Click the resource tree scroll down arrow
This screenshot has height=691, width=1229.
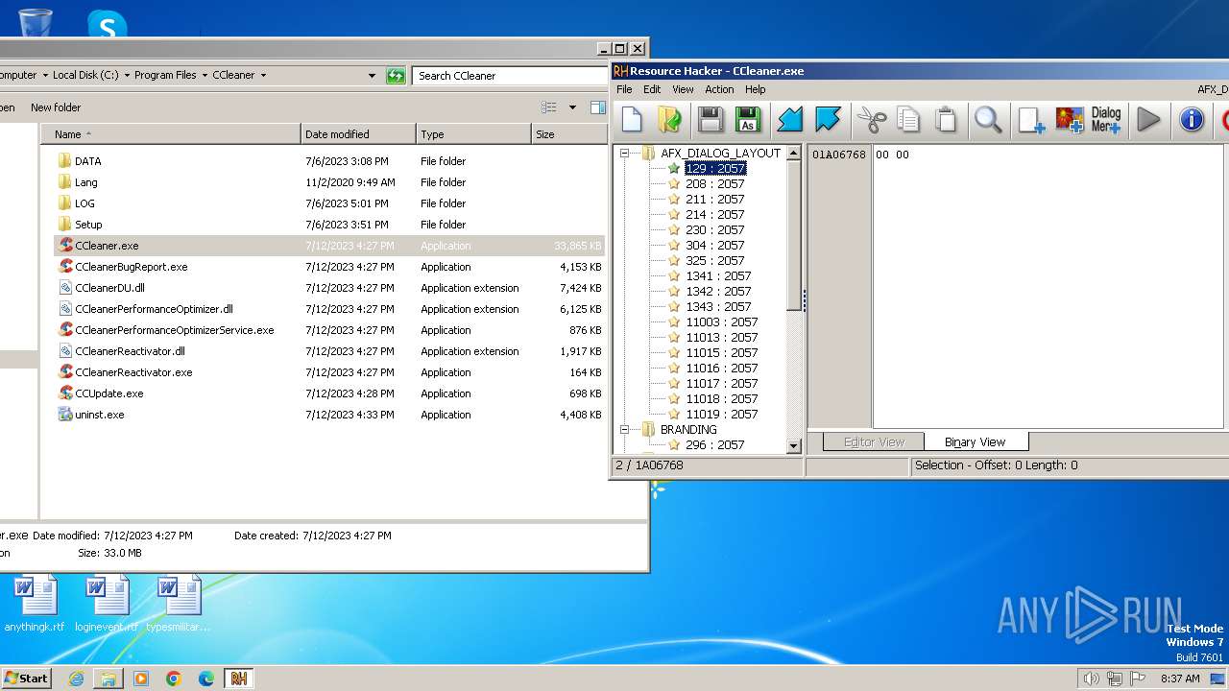coord(794,445)
